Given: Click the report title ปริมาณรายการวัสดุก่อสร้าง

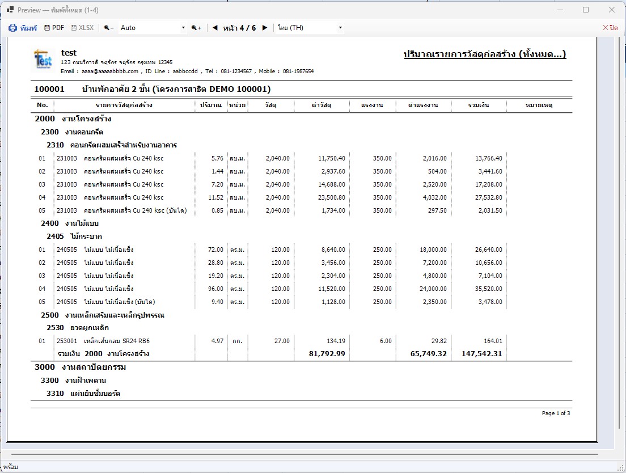Looking at the screenshot, I should (485, 54).
